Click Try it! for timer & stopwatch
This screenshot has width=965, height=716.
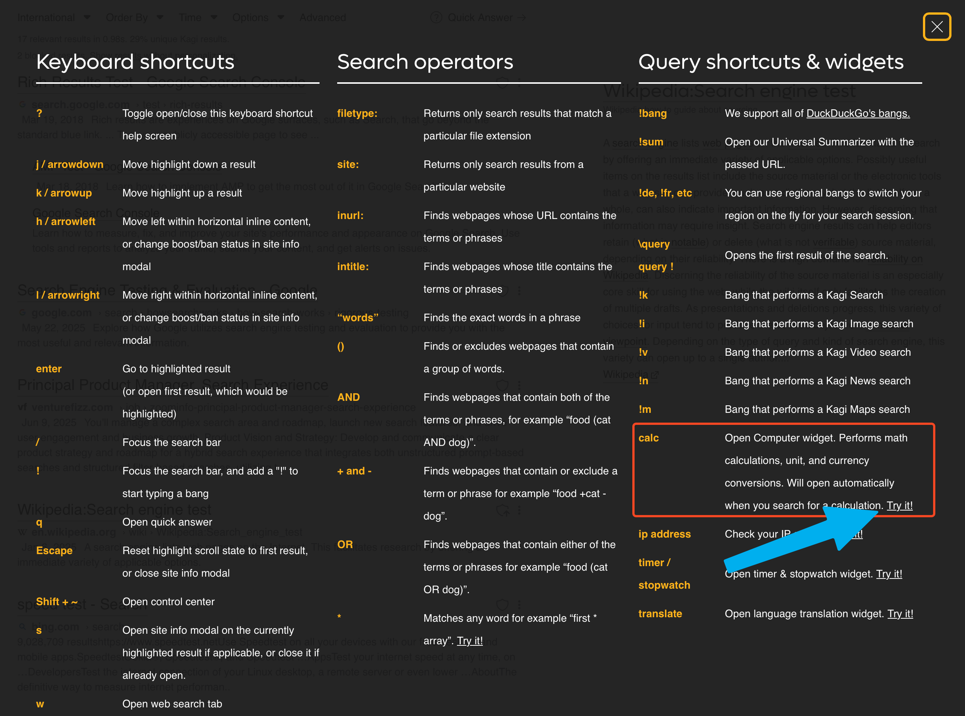[889, 574]
